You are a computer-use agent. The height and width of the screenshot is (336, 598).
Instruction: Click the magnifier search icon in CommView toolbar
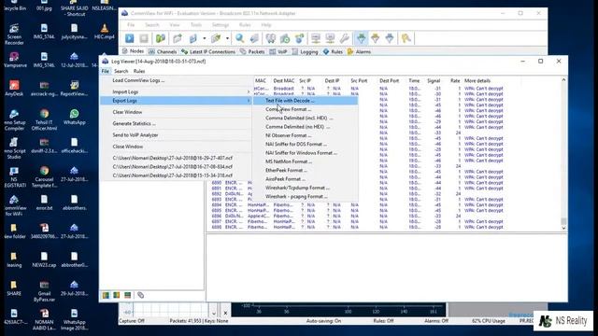[x=239, y=38]
